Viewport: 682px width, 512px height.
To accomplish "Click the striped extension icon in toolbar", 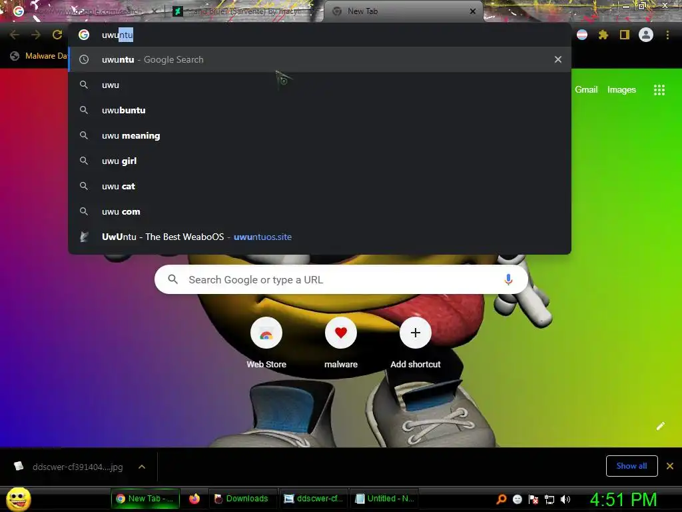I will click(582, 35).
